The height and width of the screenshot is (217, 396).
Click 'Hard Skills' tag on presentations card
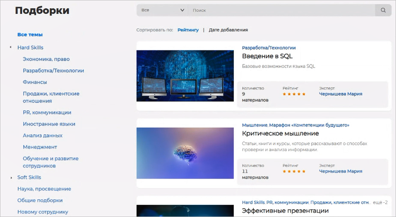(253, 203)
